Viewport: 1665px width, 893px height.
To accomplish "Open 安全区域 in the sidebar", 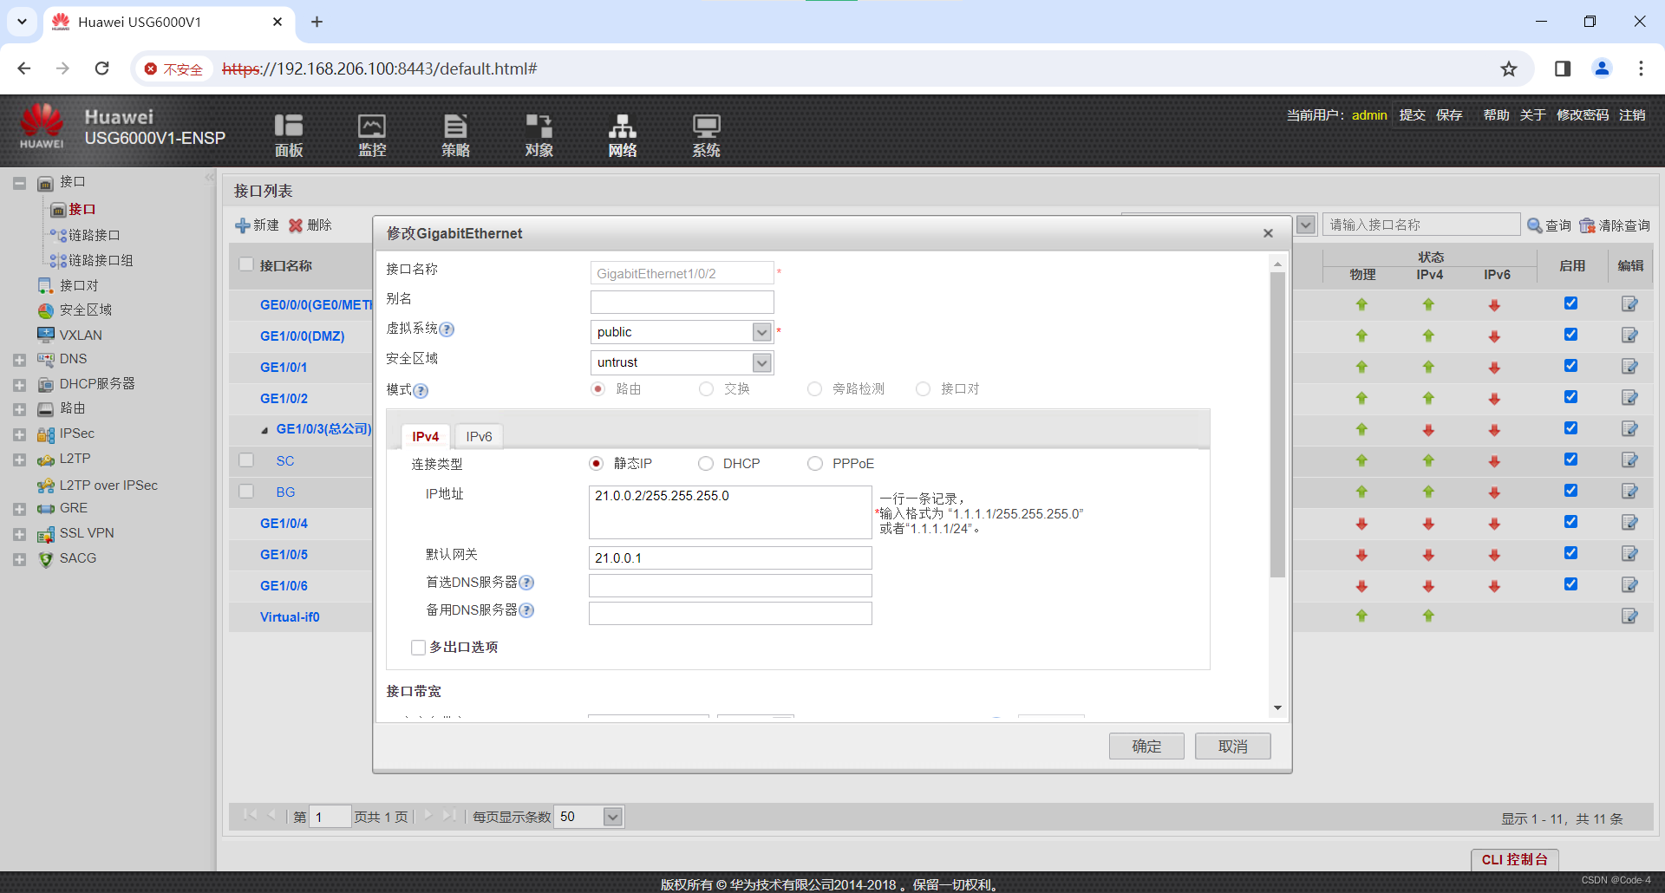I will pos(86,310).
